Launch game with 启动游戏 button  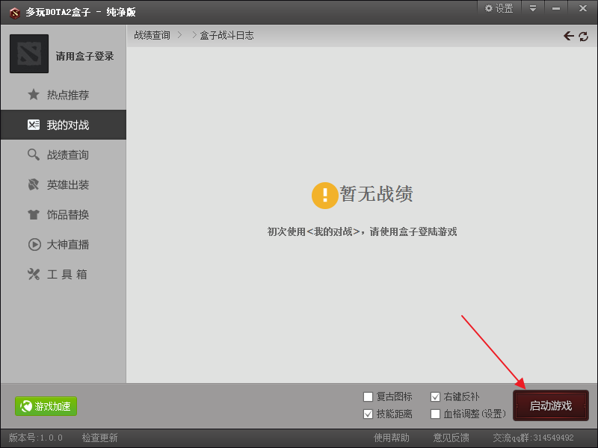pos(551,405)
